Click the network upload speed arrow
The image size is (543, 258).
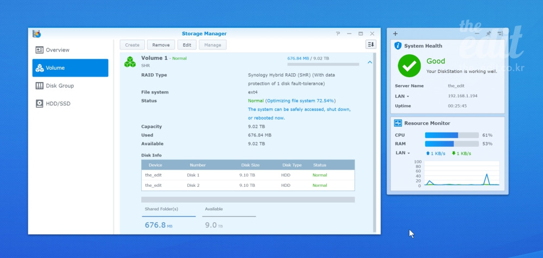click(x=428, y=153)
